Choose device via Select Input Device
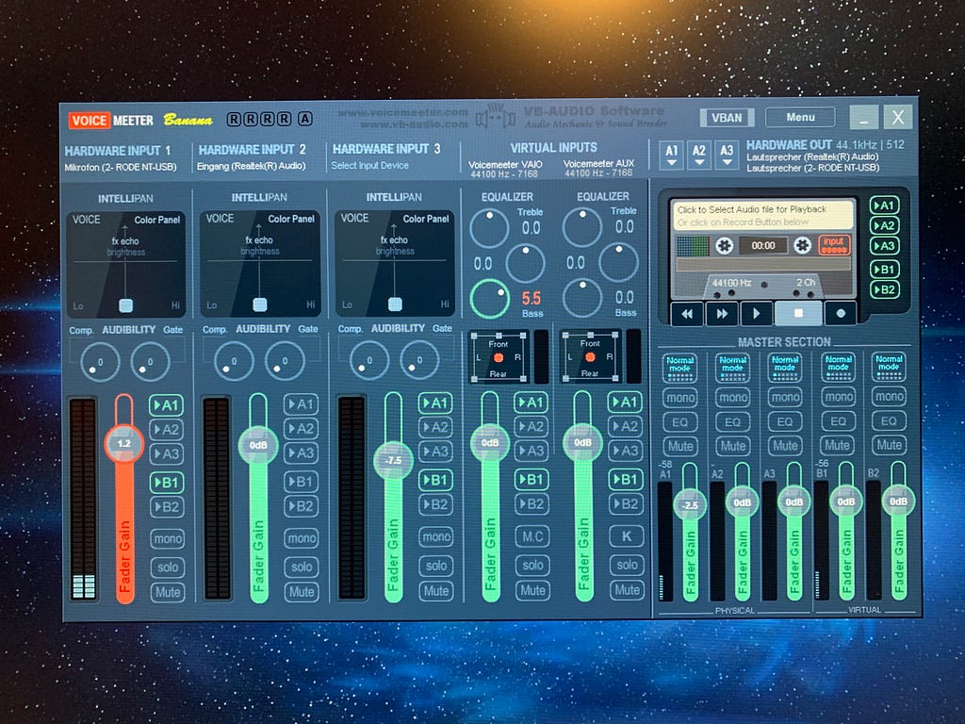The width and height of the screenshot is (965, 724). click(369, 166)
